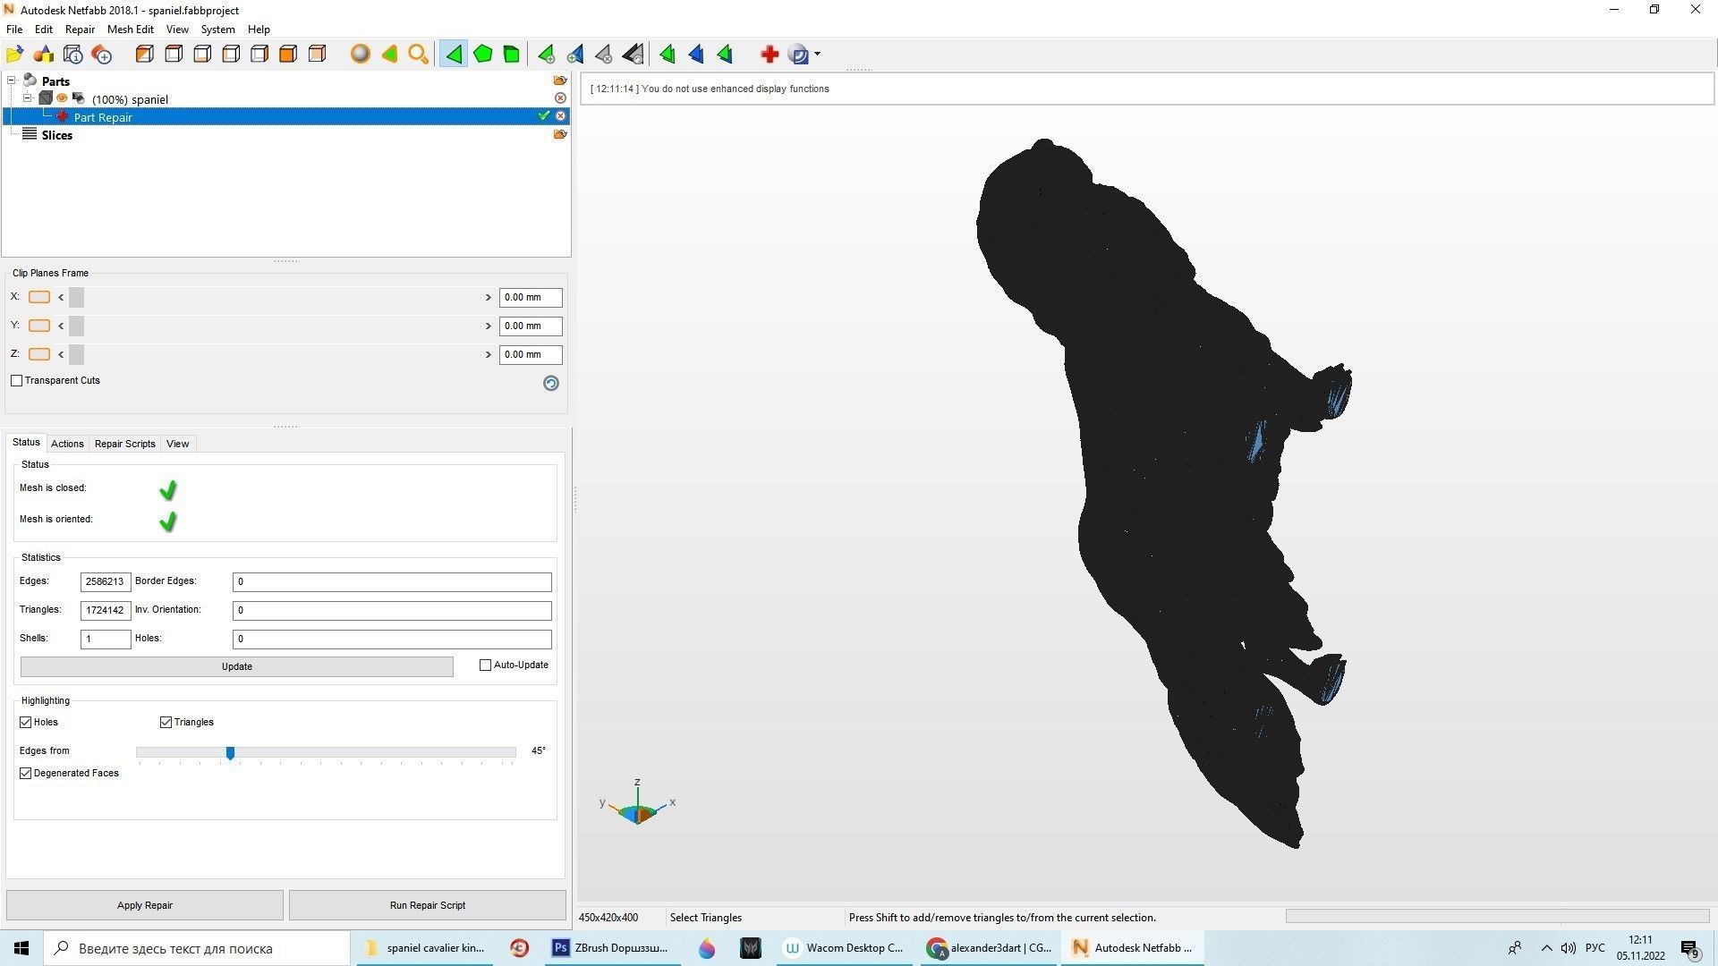The width and height of the screenshot is (1718, 966).
Task: Click the gray sphere toolbar icon
Action: [x=360, y=55]
